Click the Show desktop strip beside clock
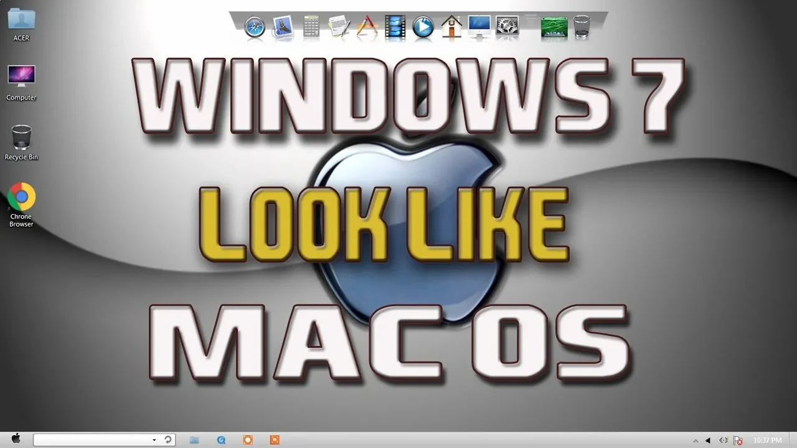Image resolution: width=797 pixels, height=448 pixels. tap(792, 440)
